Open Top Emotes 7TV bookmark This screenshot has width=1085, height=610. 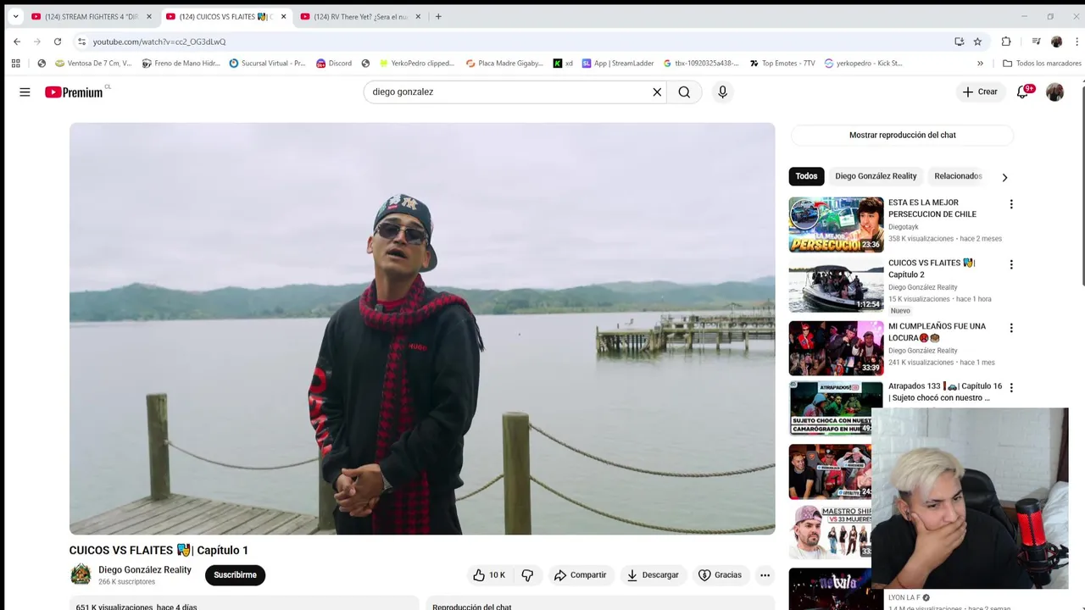782,64
